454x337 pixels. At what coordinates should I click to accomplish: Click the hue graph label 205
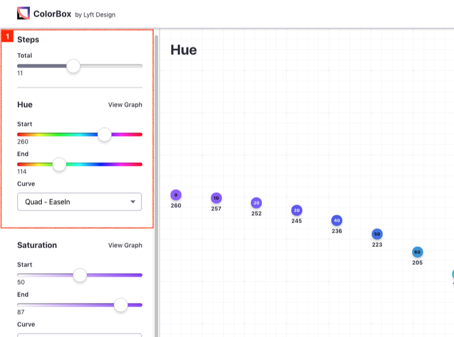(417, 262)
